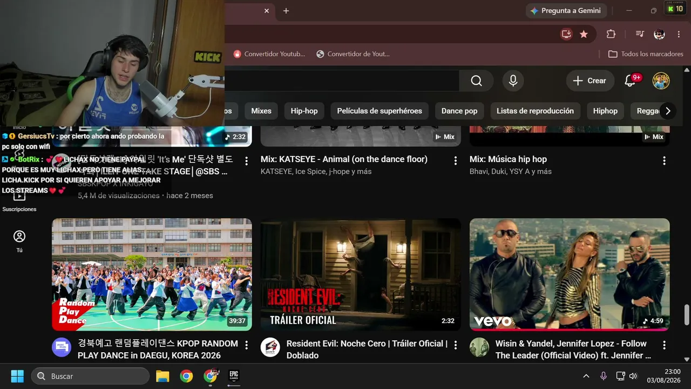Open the Chrome three-dot menu

pos(679,34)
